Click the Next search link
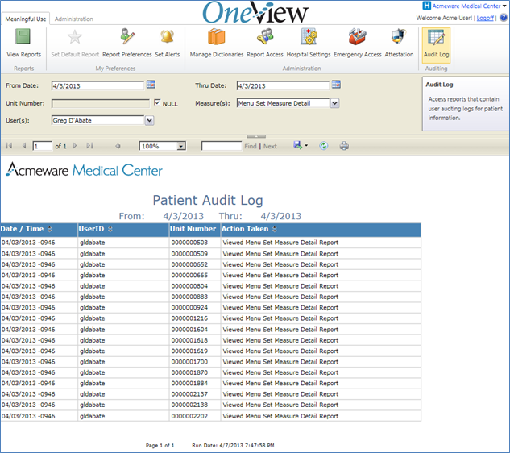Viewport: 510px width, 453px height. coord(270,147)
